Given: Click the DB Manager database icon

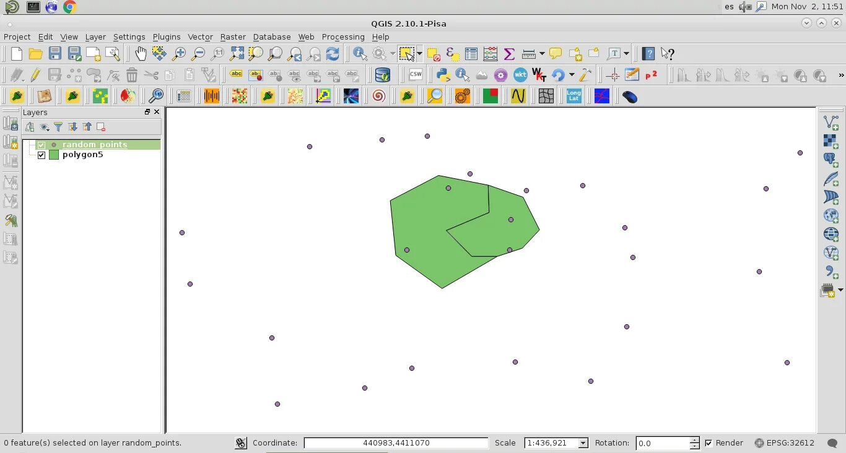Looking at the screenshot, I should pos(383,75).
